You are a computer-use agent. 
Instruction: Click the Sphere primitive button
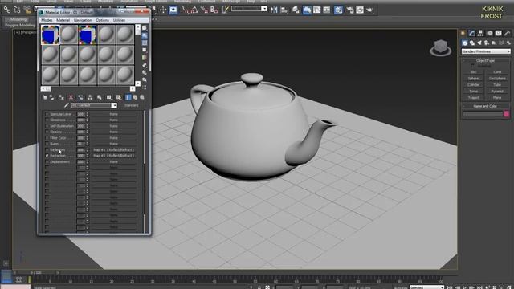coord(473,79)
